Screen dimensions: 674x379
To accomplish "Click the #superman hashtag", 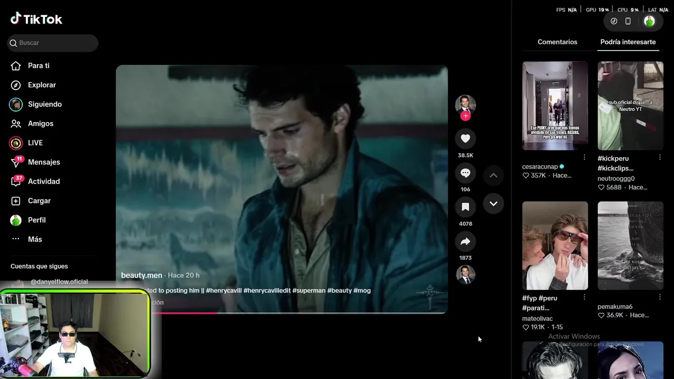I will click(x=309, y=291).
